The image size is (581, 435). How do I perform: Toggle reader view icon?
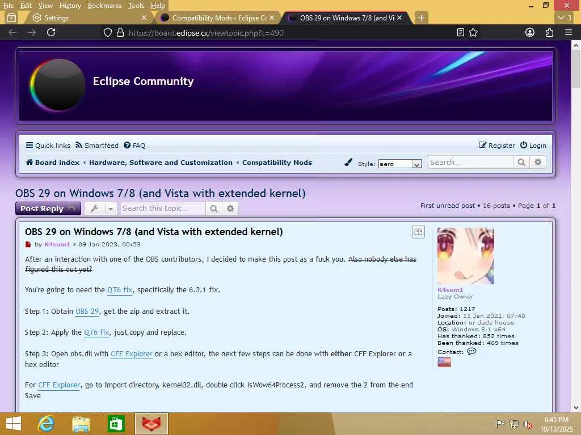click(461, 32)
